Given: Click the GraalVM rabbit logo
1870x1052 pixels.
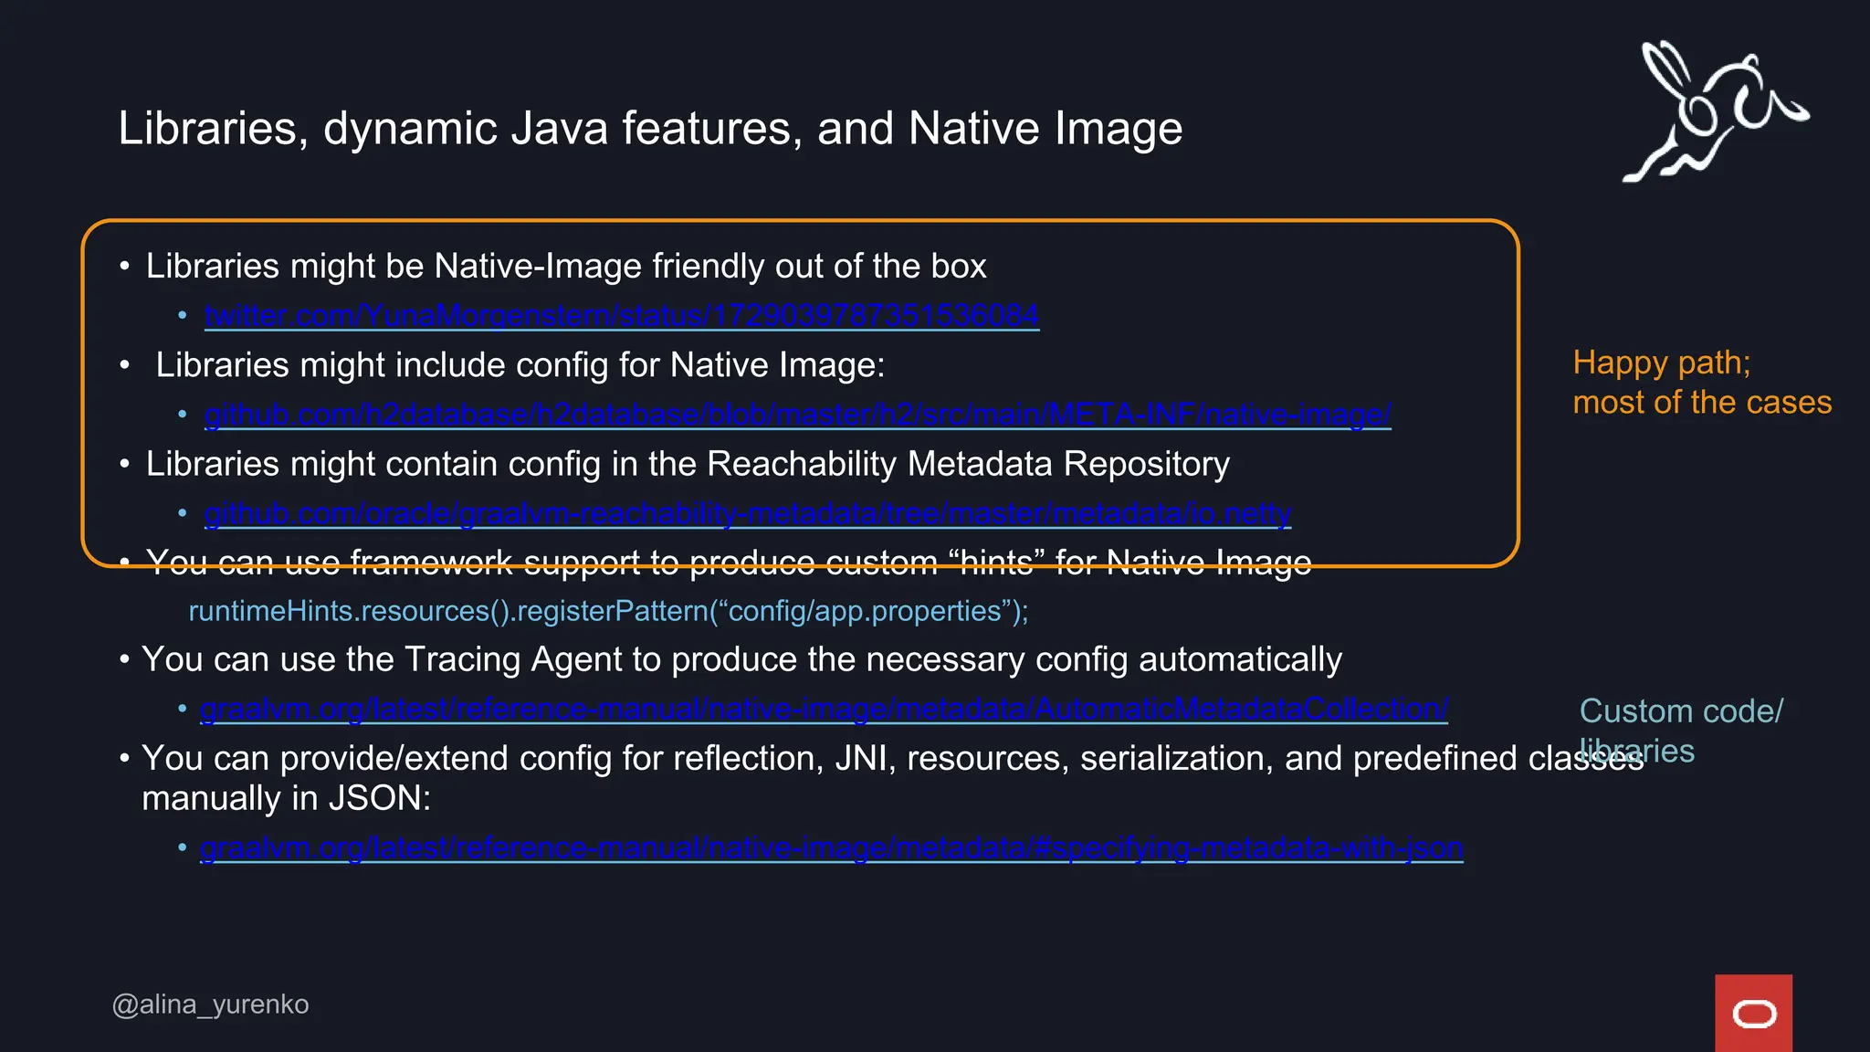Looking at the screenshot, I should coord(1714,111).
